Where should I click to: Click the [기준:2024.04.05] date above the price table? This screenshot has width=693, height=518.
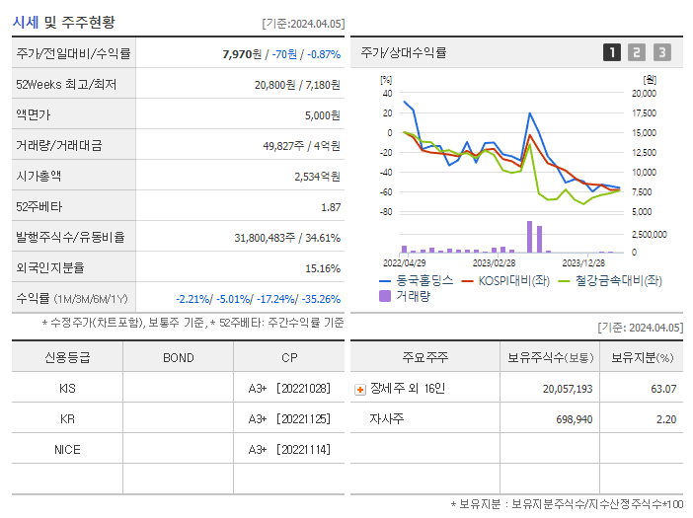pyautogui.click(x=303, y=24)
